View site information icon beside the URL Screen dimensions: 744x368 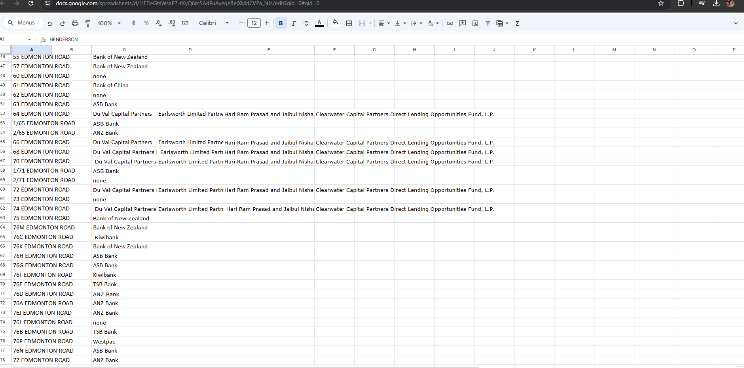tap(48, 3)
